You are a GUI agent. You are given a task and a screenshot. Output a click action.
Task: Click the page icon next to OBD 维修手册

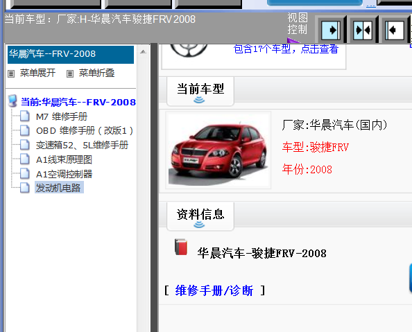tap(25, 130)
